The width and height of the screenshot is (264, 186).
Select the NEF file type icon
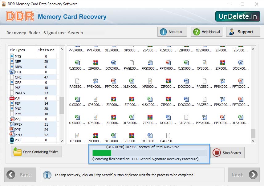(12, 62)
